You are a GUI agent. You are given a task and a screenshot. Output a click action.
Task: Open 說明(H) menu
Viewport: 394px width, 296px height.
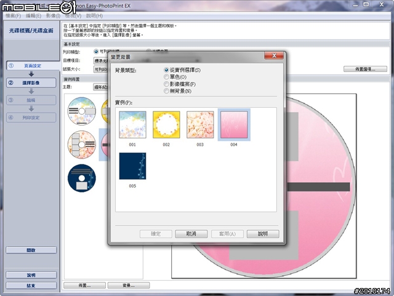(x=94, y=16)
